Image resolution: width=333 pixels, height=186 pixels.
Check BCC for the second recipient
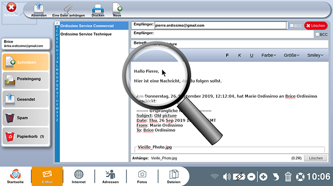[x=317, y=34]
